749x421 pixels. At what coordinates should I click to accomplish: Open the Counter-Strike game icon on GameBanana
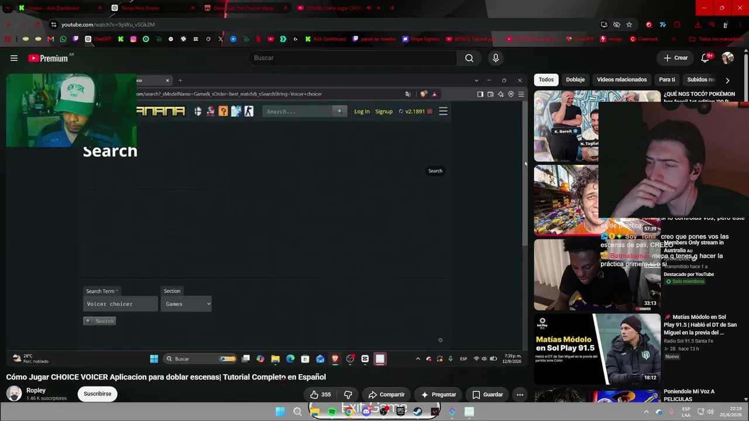[x=249, y=111]
